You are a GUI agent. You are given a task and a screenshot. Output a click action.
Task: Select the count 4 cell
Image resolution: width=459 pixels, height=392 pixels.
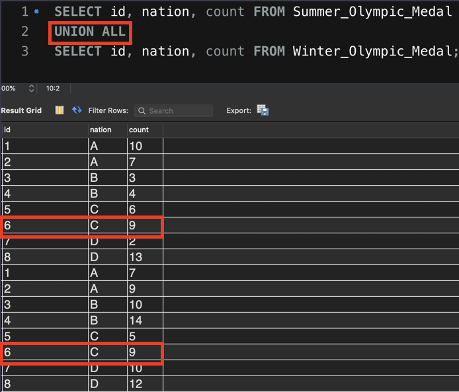pyautogui.click(x=146, y=194)
